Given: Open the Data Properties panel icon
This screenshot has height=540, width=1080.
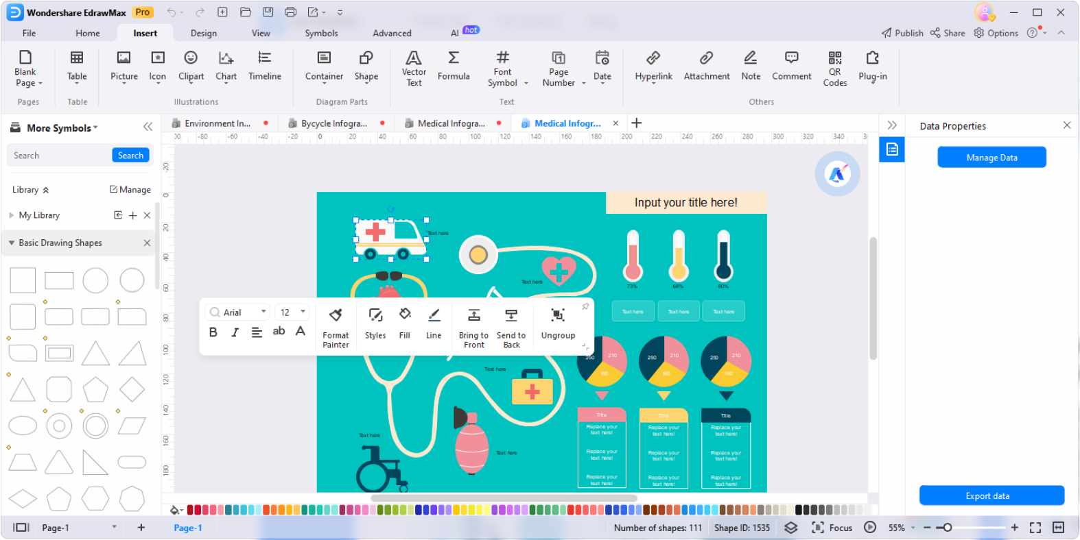Looking at the screenshot, I should [x=892, y=149].
